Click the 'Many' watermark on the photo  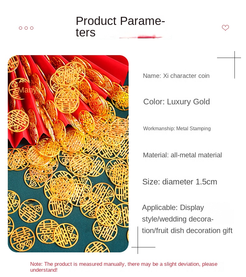(x=27, y=90)
